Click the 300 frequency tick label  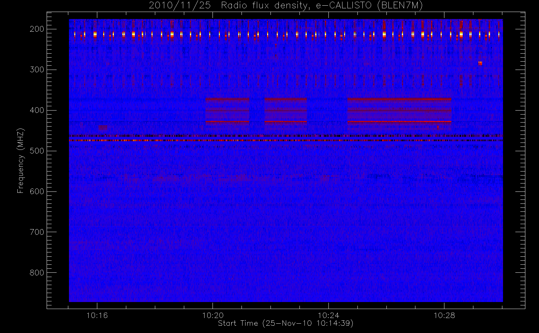click(x=37, y=70)
